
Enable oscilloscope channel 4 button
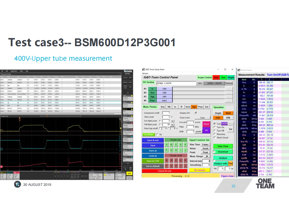coord(55,176)
